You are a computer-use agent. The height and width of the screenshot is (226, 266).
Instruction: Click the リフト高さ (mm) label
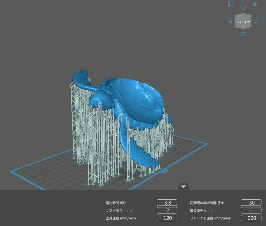(x=119, y=211)
